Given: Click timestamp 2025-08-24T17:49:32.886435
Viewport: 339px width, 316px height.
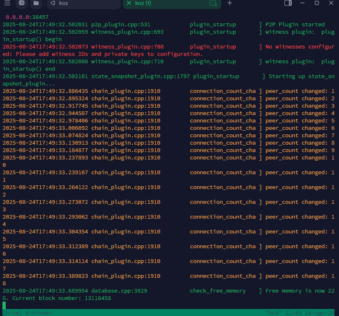Looking at the screenshot, I should pyautogui.click(x=45, y=91).
